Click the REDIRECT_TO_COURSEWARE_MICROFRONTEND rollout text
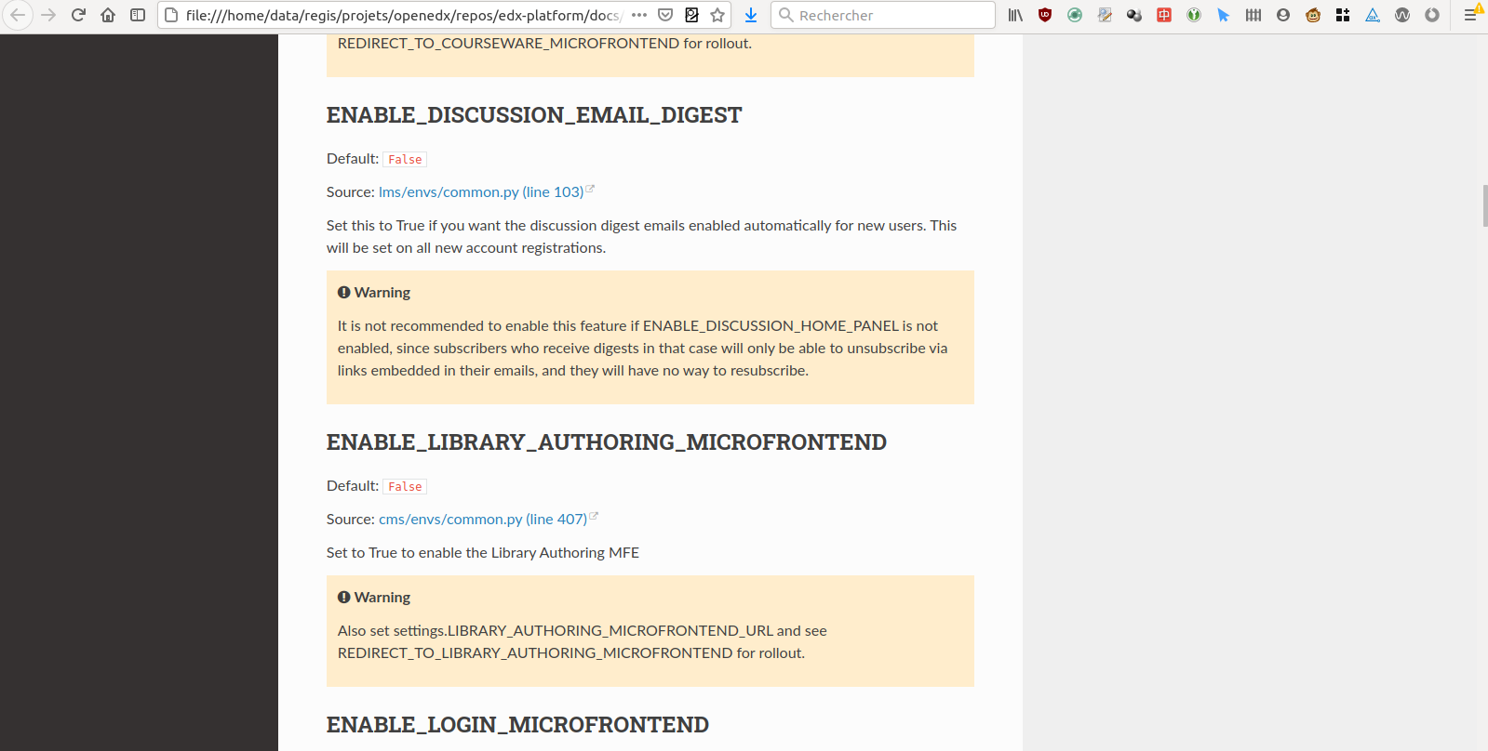The width and height of the screenshot is (1488, 751). [544, 44]
